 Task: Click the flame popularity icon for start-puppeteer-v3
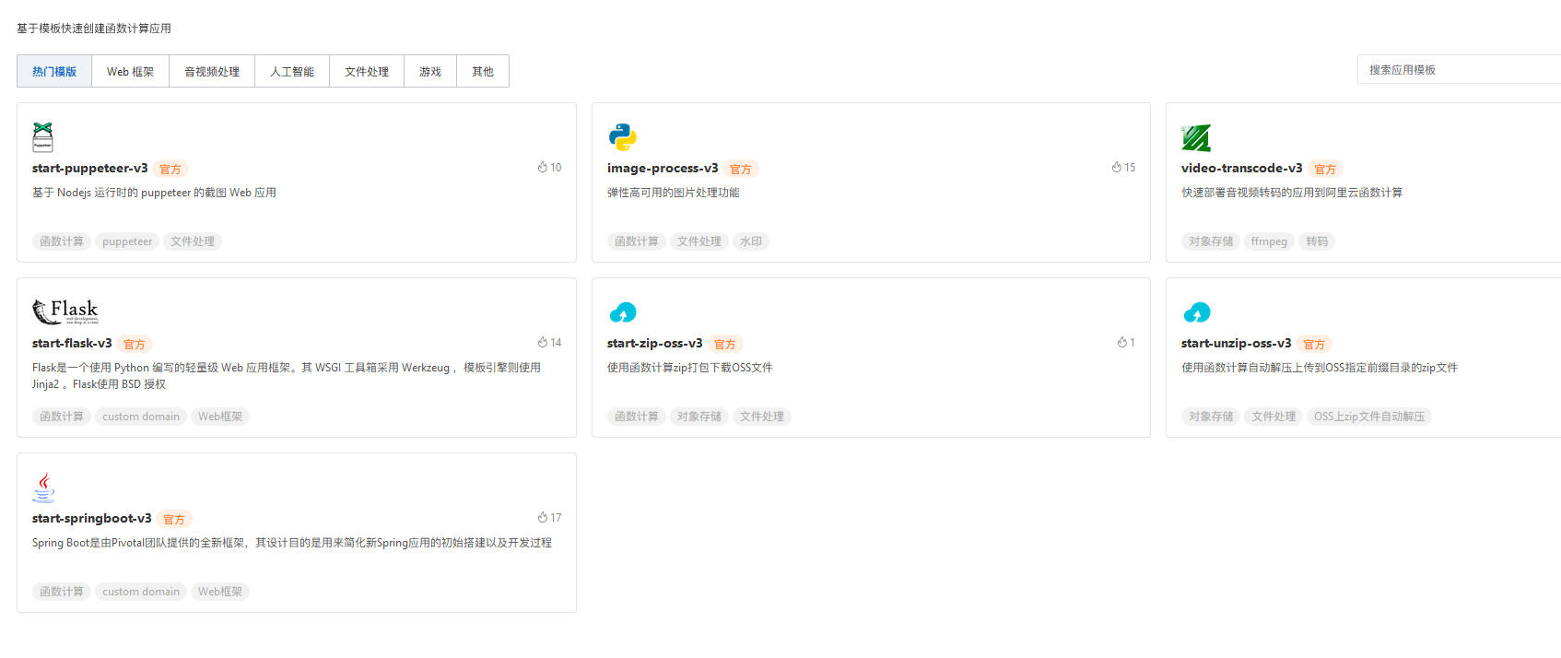[543, 168]
